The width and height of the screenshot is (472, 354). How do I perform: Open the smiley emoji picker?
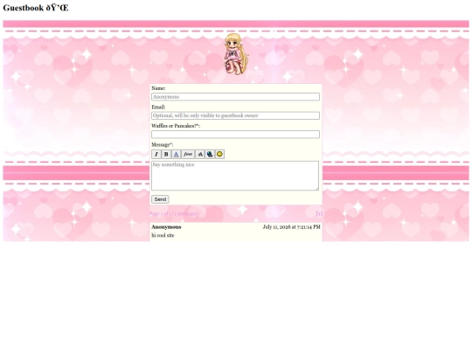point(219,154)
